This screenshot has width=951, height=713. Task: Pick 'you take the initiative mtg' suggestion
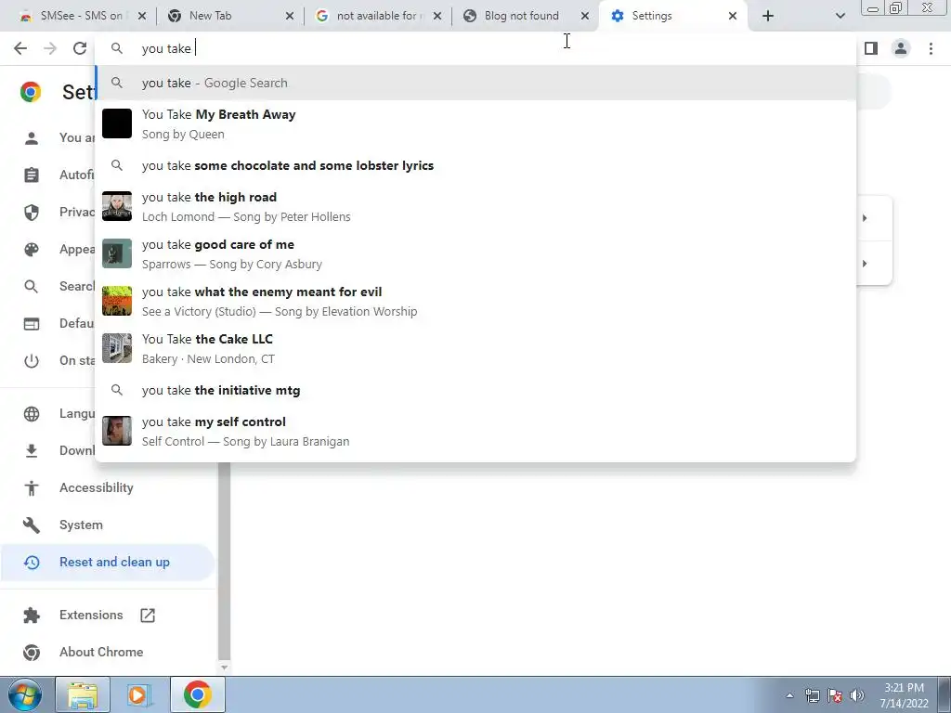475,390
